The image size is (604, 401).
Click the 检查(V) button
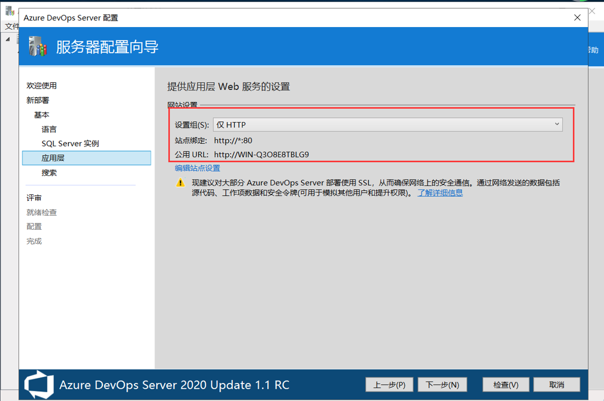click(x=506, y=385)
